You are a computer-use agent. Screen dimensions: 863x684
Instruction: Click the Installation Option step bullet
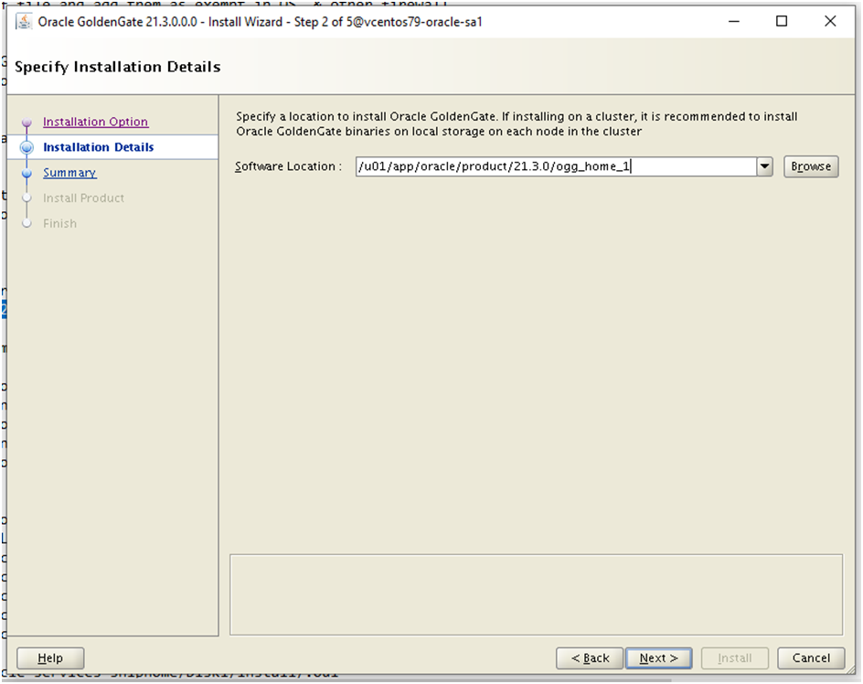[x=27, y=123]
